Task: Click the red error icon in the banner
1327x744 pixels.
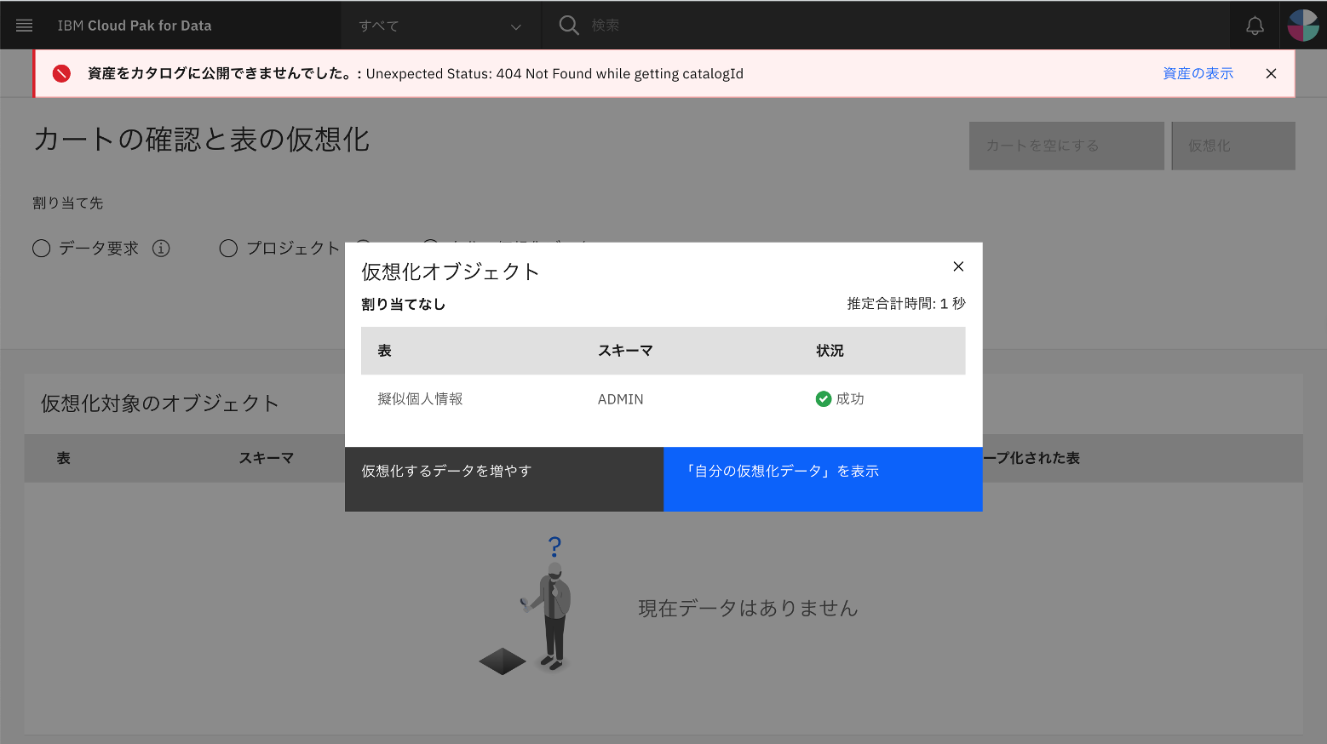Action: click(x=60, y=73)
